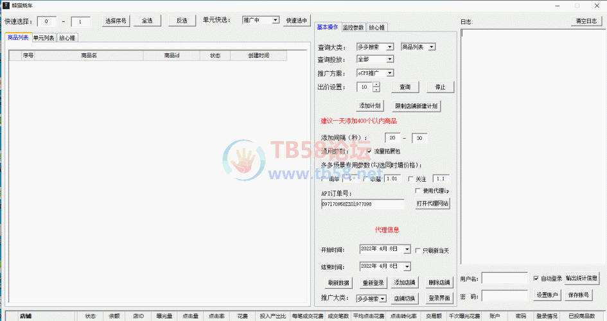The image size is (607, 321).
Task: Click the 熊猫烧车 app icon in title bar
Action: (6, 5)
